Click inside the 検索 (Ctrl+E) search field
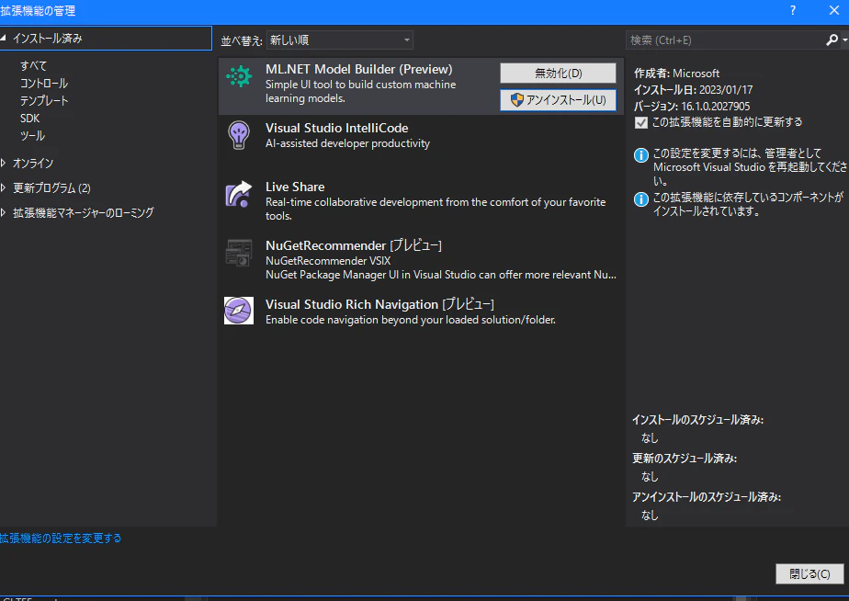The width and height of the screenshot is (849, 601). click(726, 40)
